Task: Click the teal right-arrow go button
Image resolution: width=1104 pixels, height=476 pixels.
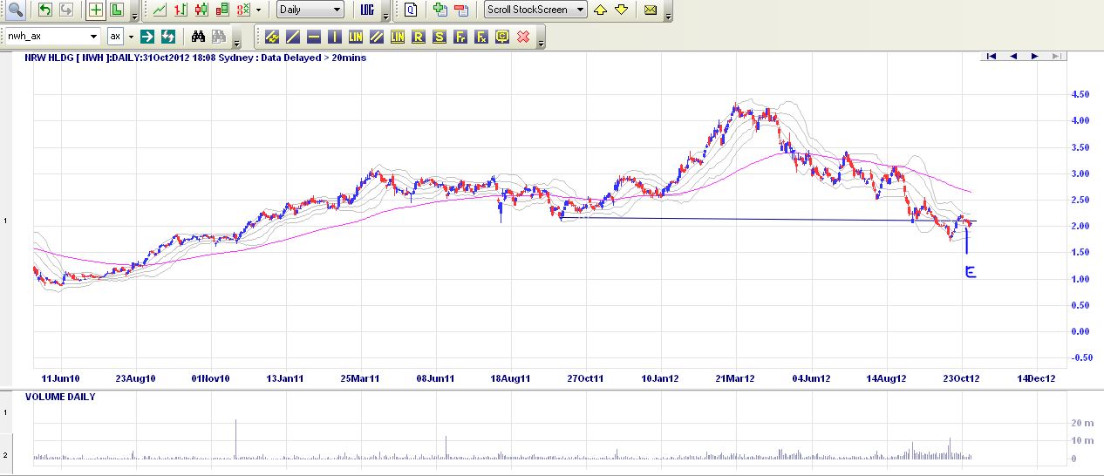Action: pyautogui.click(x=147, y=37)
